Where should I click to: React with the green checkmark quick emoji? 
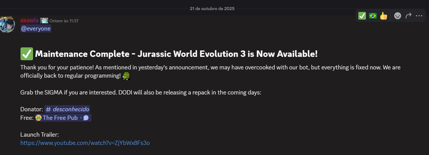[x=362, y=16]
